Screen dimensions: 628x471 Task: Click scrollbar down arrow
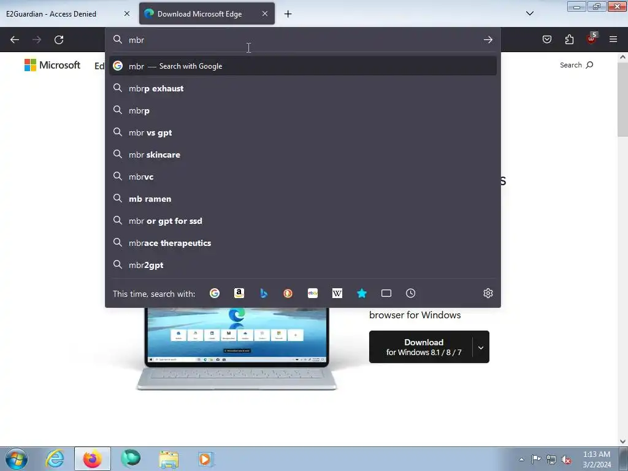point(622,442)
